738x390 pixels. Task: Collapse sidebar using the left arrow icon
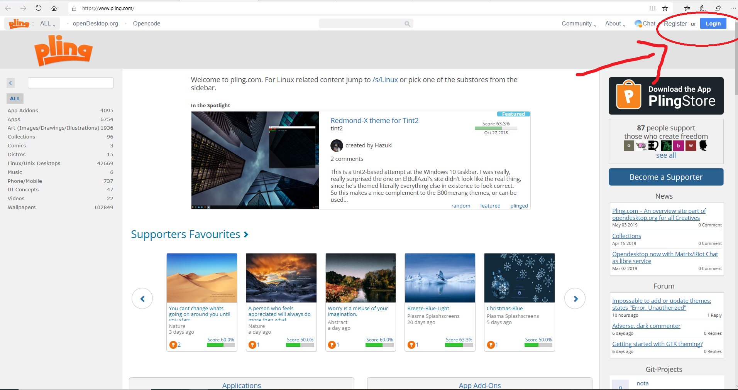point(11,83)
